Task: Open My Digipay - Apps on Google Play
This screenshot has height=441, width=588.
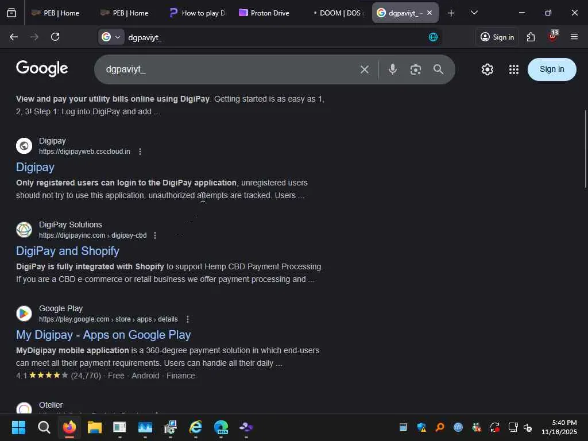Action: pos(103,335)
